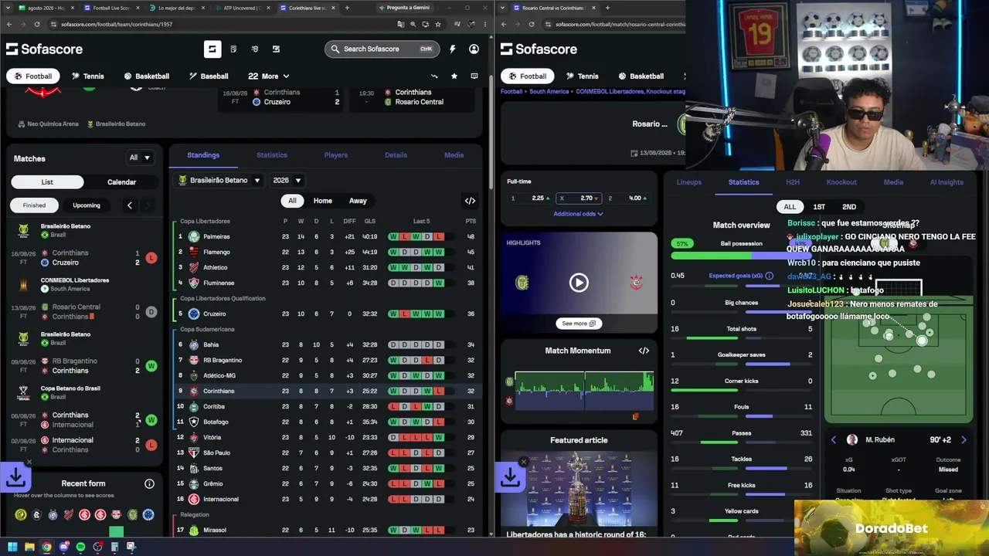This screenshot has height=556, width=989.
Task: Click the Botafogo crest in standings row 11
Action: pyautogui.click(x=194, y=422)
